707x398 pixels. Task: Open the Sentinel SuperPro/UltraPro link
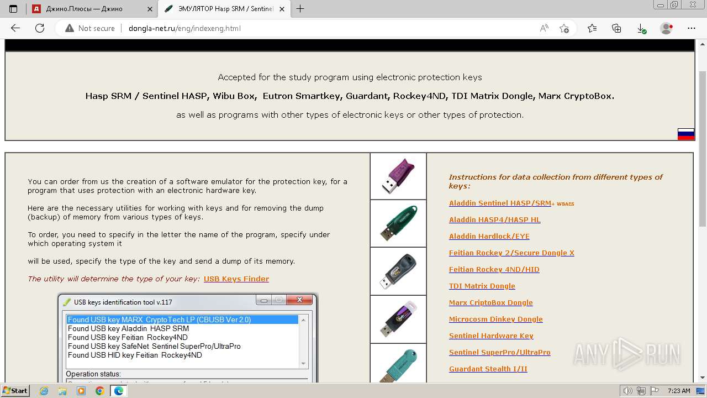pyautogui.click(x=500, y=352)
